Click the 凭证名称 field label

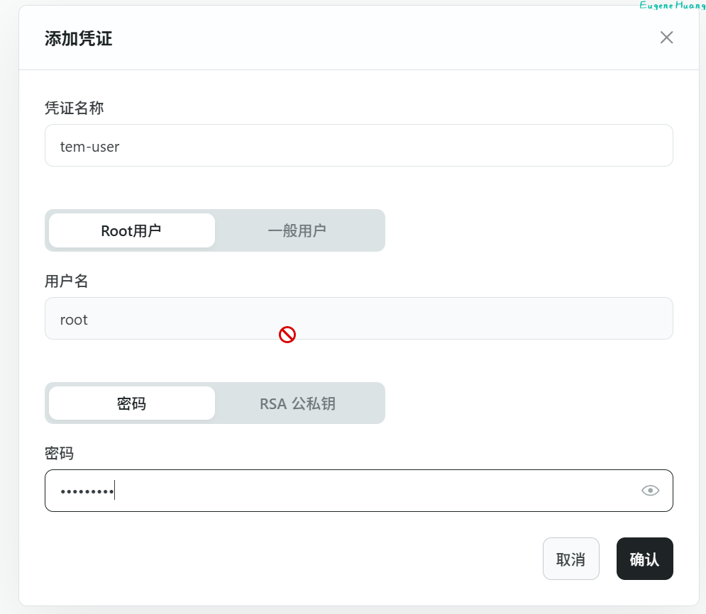click(x=74, y=108)
